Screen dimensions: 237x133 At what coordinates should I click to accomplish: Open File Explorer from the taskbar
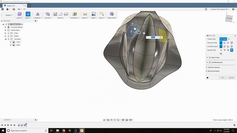(58, 130)
